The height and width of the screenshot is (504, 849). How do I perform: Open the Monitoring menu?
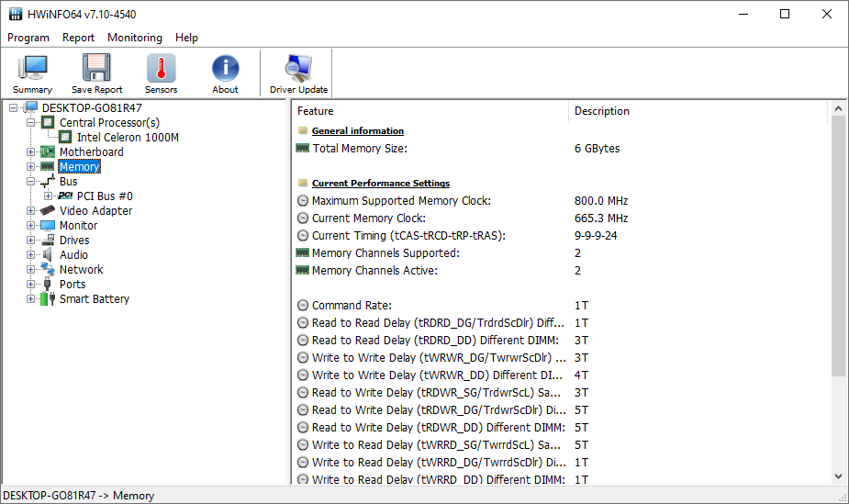tap(135, 38)
